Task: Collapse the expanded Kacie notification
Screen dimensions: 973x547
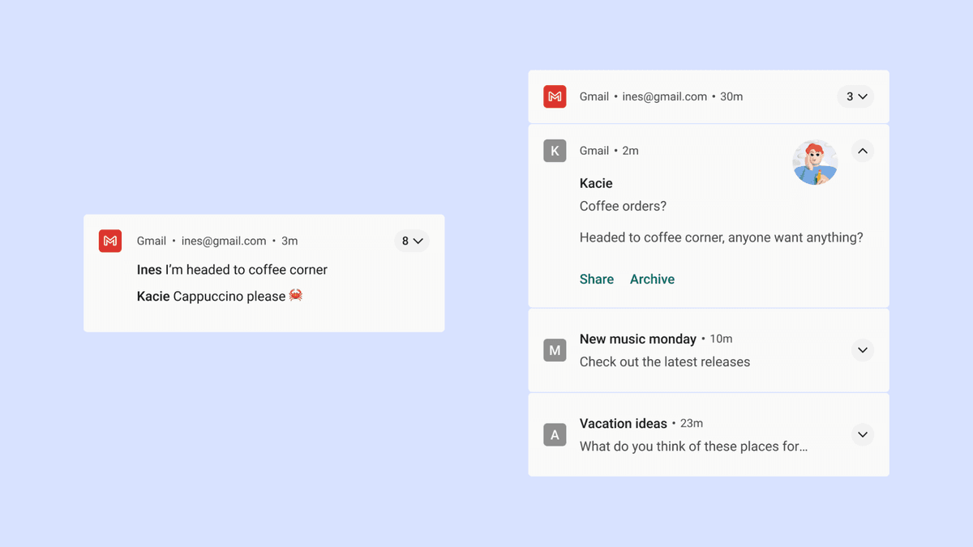Action: point(863,151)
